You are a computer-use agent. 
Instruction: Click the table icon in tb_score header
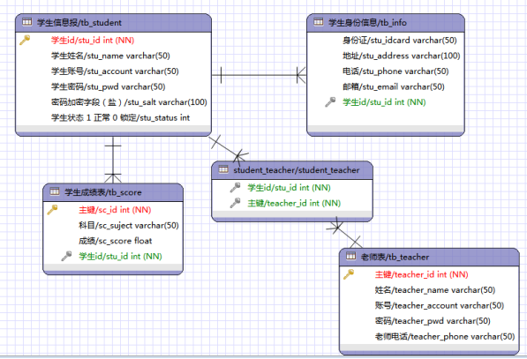click(x=55, y=191)
